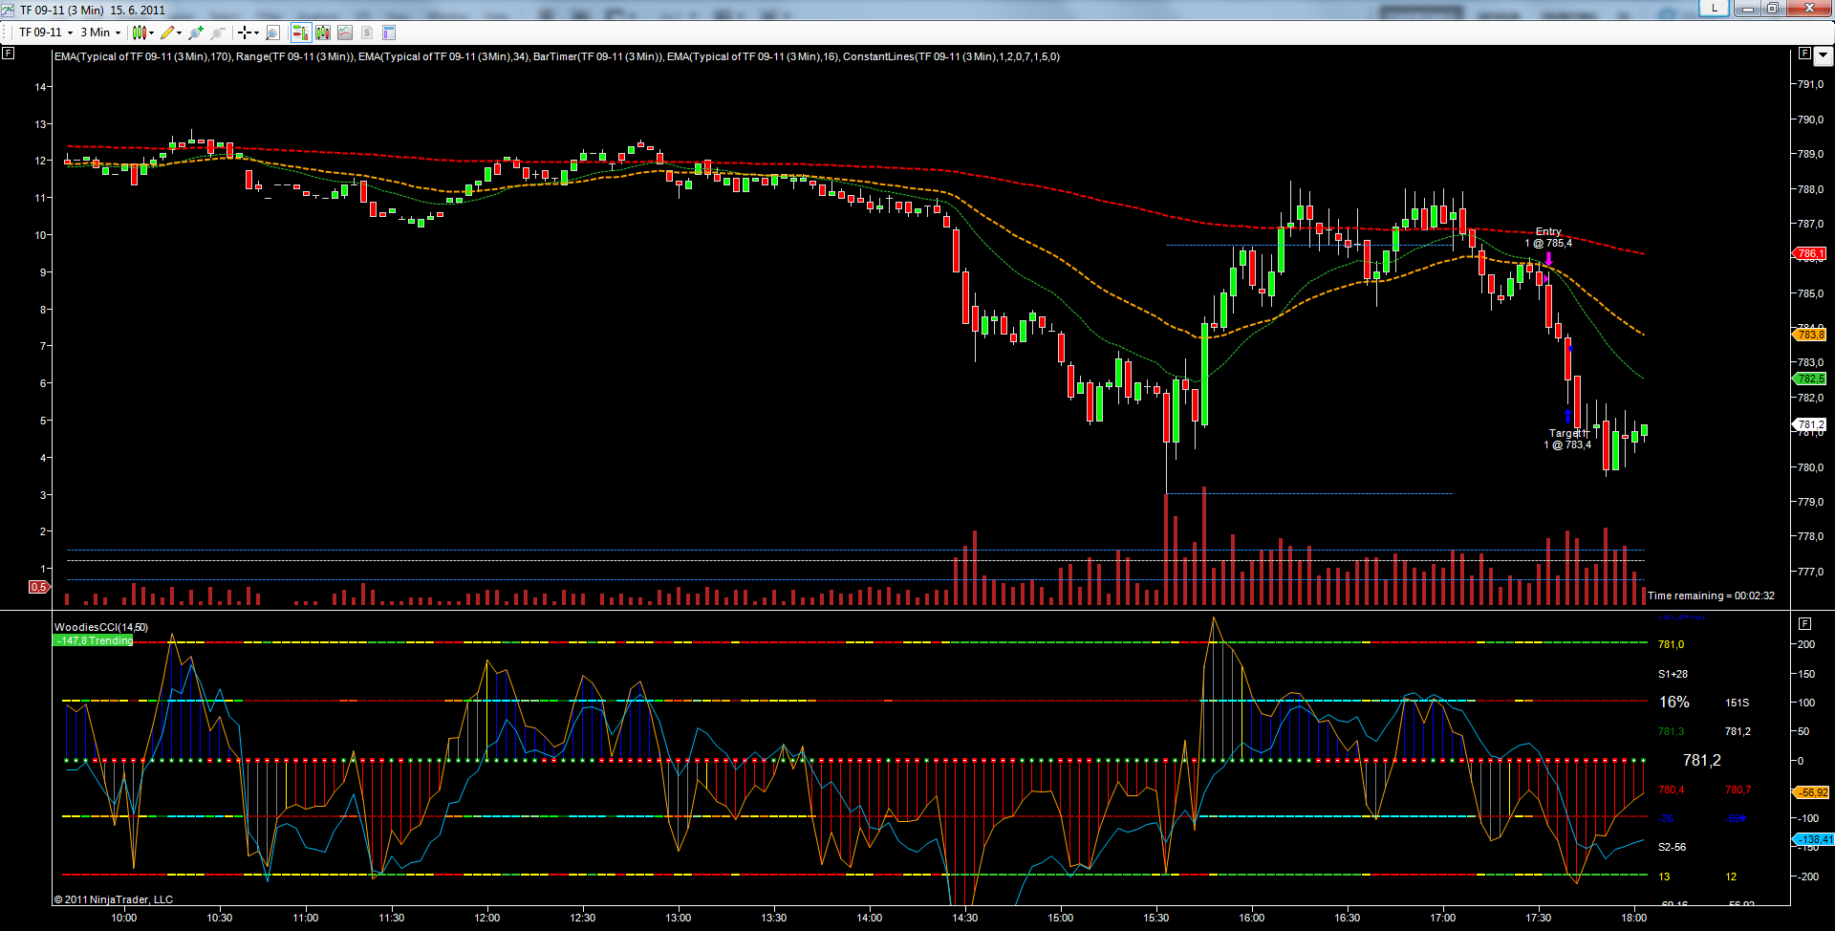Click the © 2011 NinjaTrader, LLC text
1835x931 pixels.
point(114,899)
